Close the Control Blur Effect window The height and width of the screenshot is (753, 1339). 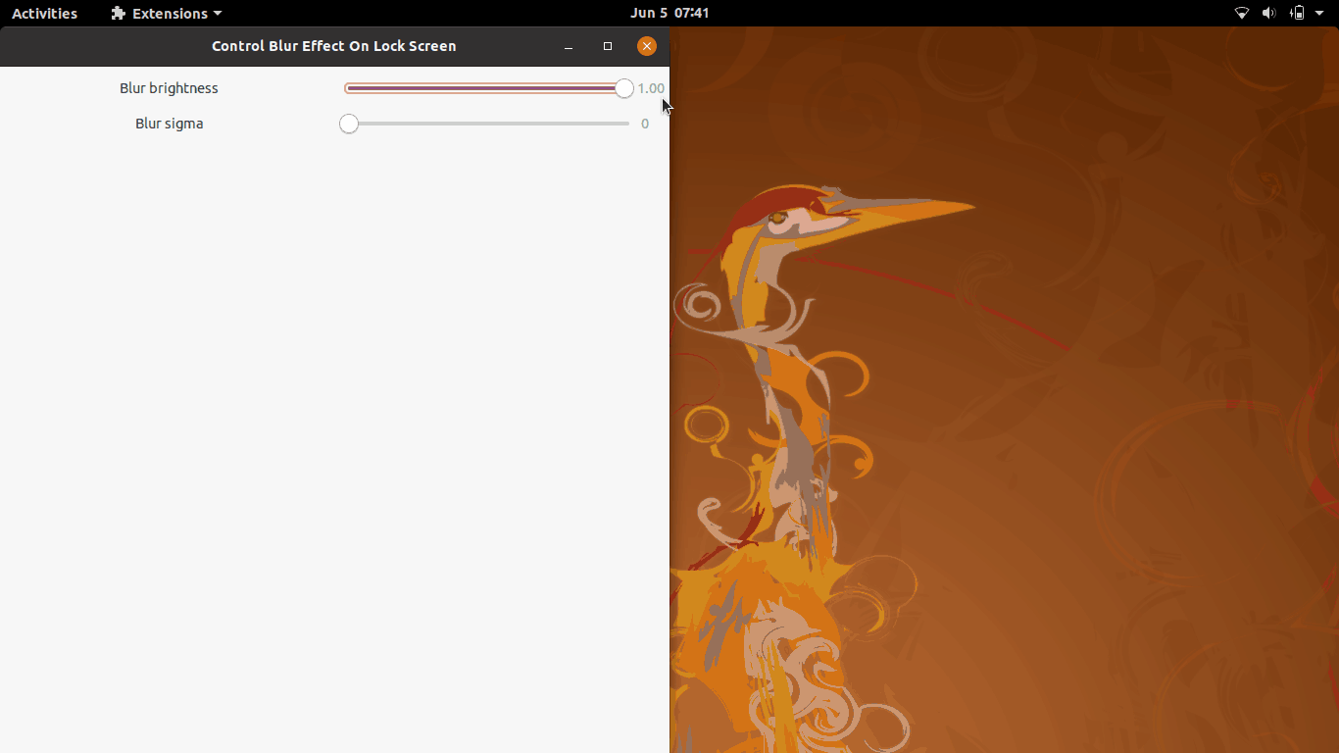(x=646, y=46)
